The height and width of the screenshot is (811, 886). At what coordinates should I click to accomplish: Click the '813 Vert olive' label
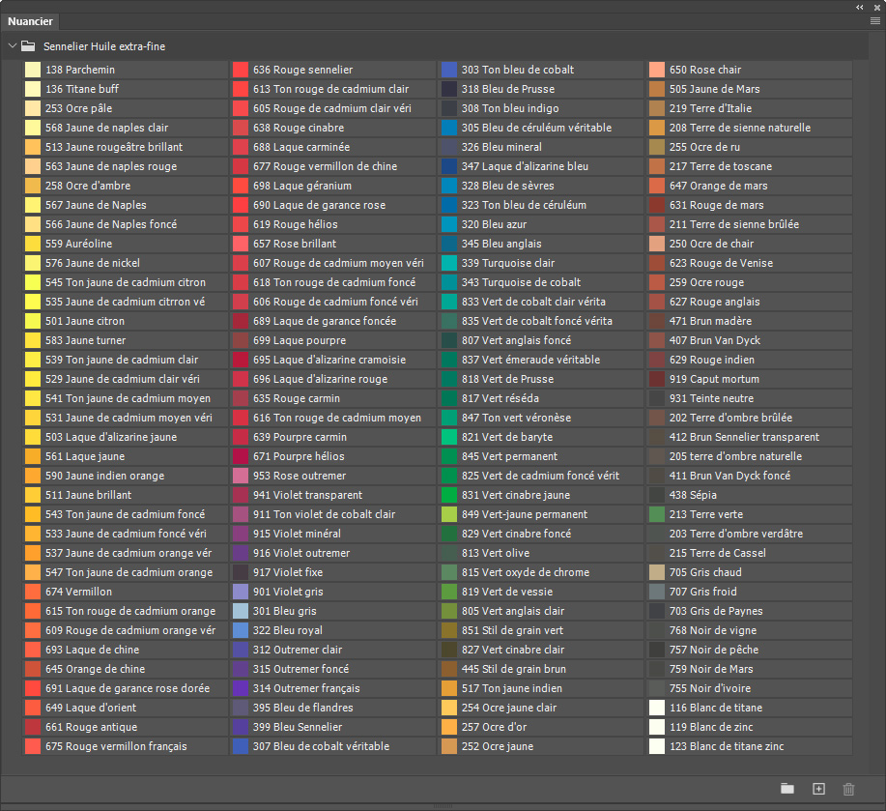(x=496, y=553)
